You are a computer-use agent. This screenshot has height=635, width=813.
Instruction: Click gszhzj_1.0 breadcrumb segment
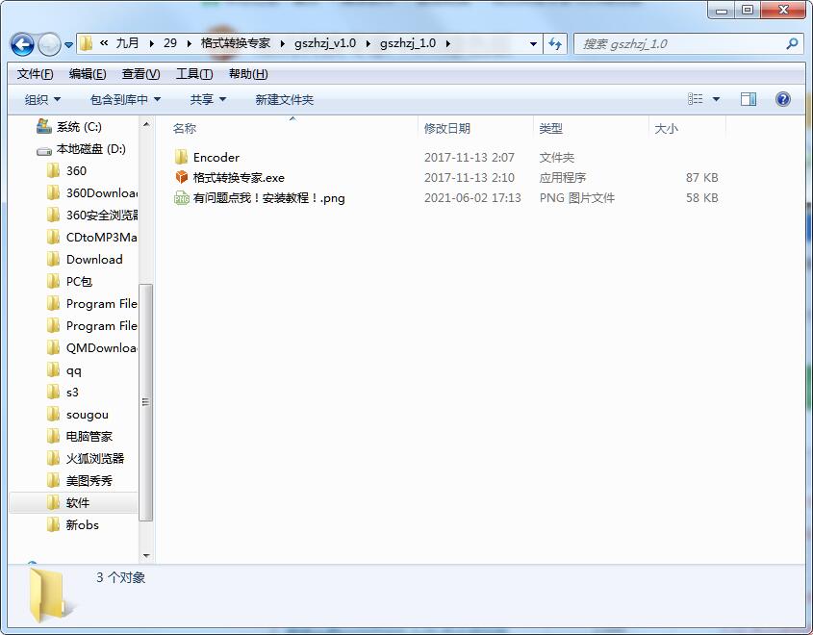(408, 43)
